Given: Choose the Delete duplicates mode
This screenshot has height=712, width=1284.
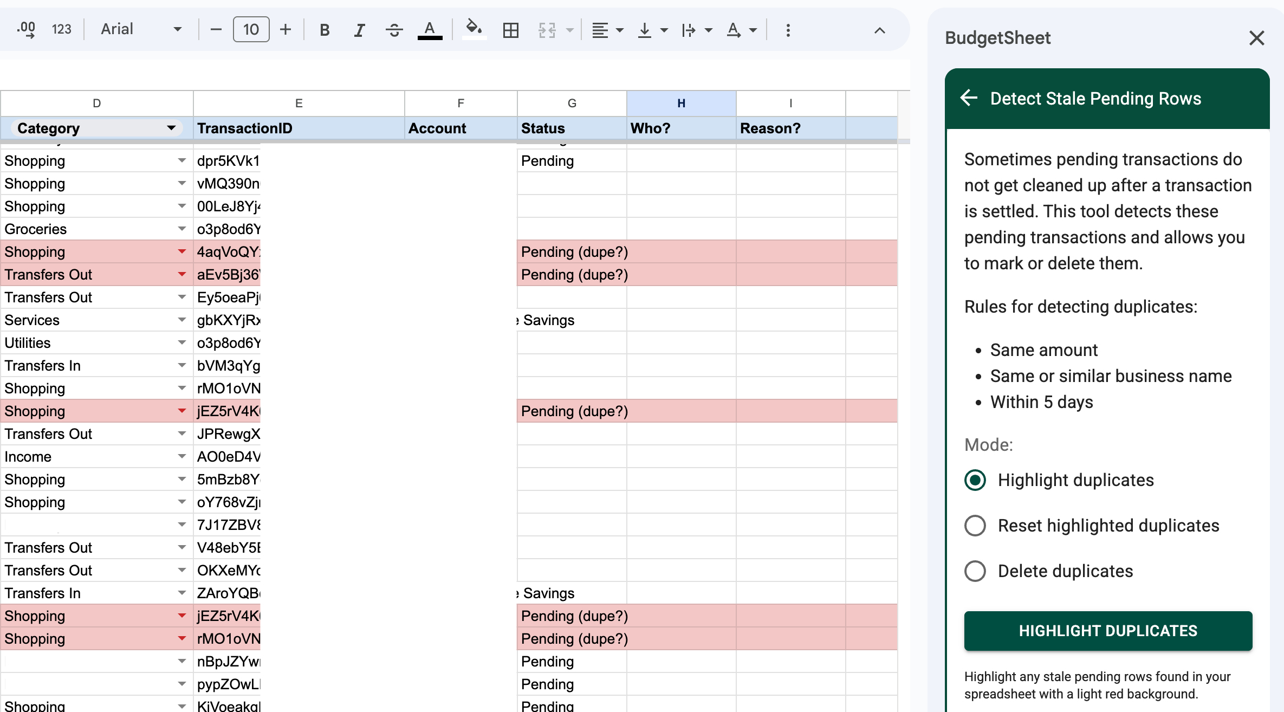Looking at the screenshot, I should pyautogui.click(x=975, y=571).
